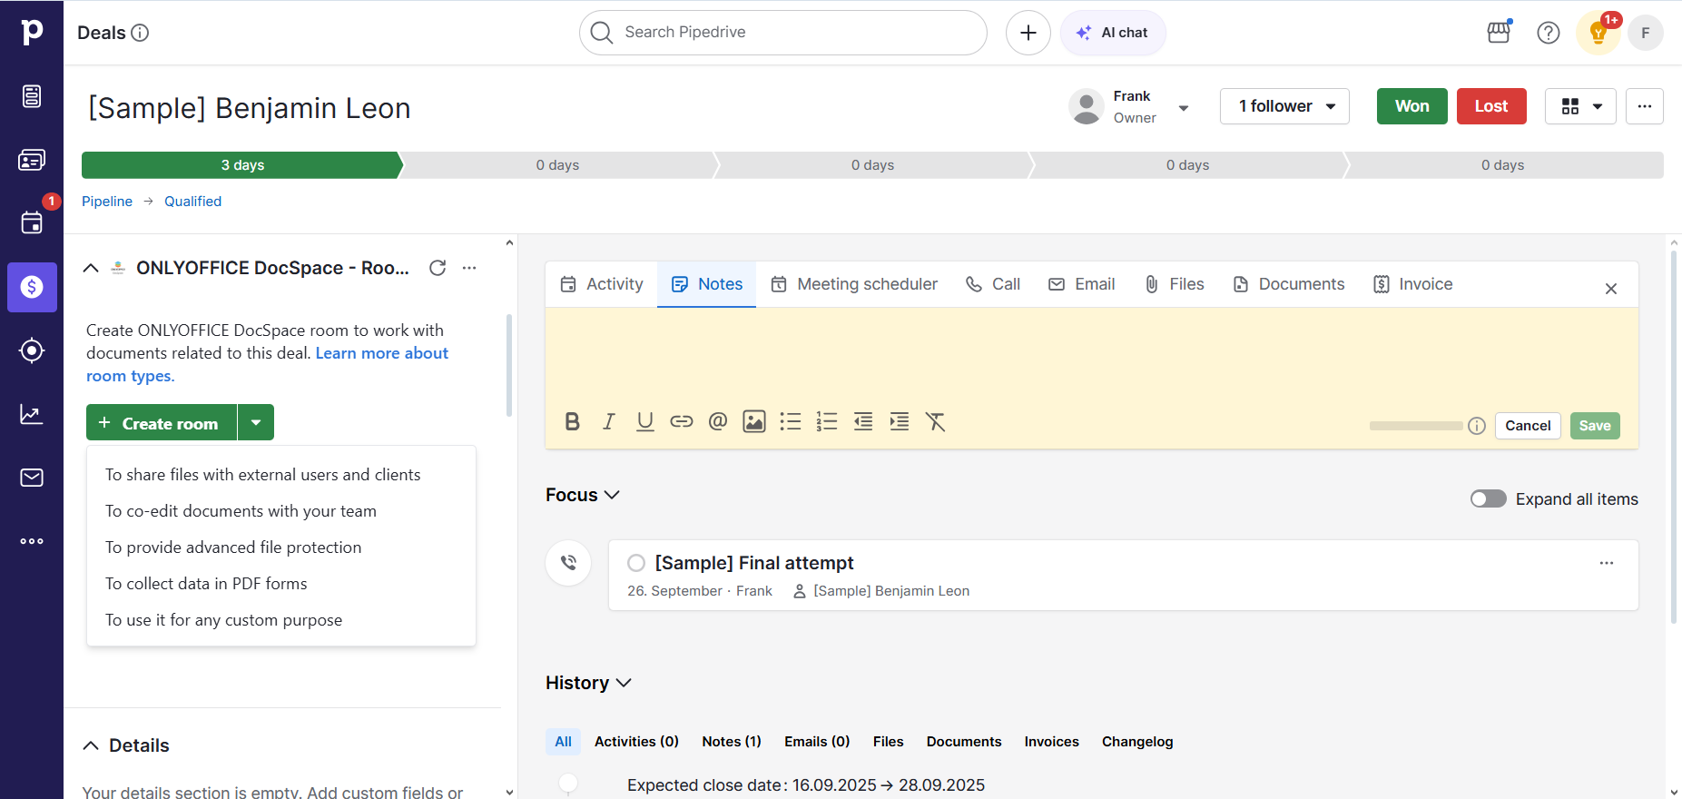
Task: Clear formatting in the note
Action: [x=936, y=421]
